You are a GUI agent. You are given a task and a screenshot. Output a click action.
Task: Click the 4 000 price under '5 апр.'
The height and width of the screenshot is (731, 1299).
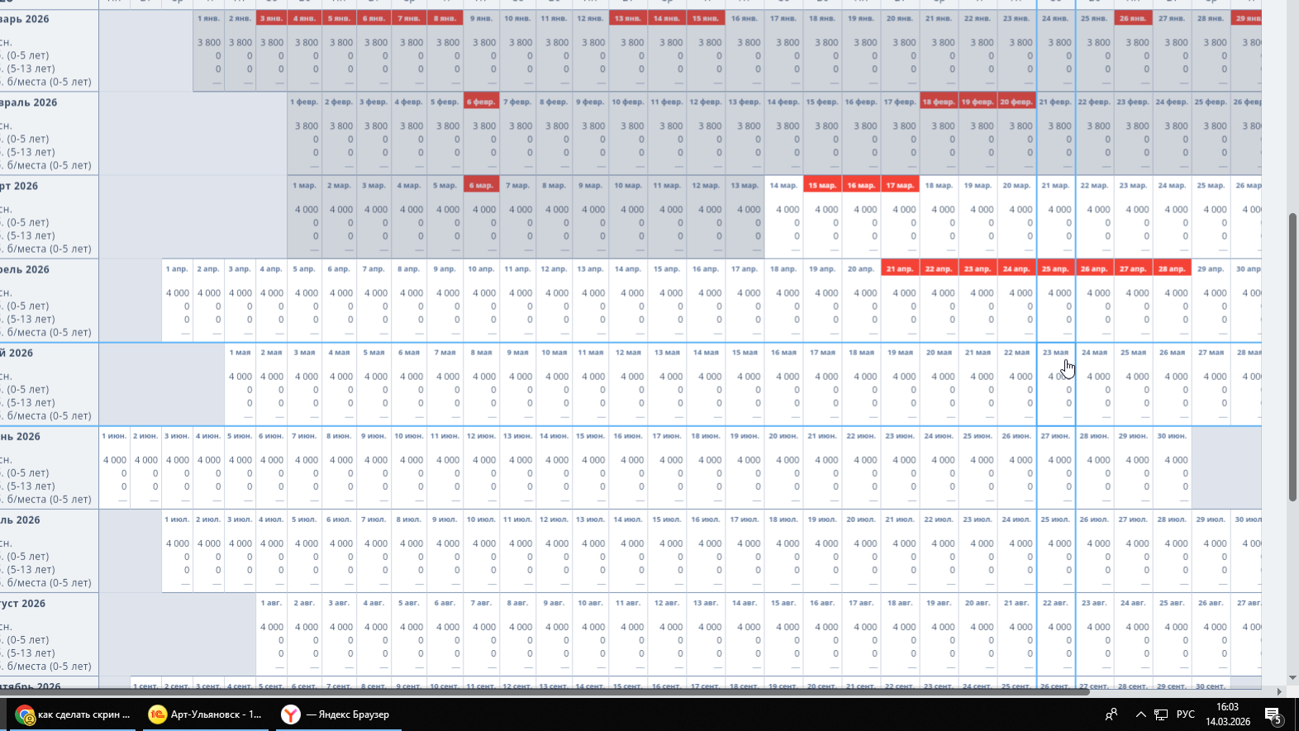(x=307, y=292)
